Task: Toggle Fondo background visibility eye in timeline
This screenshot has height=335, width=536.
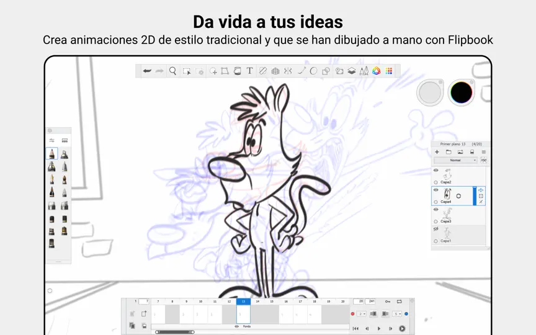Action: tap(236, 326)
